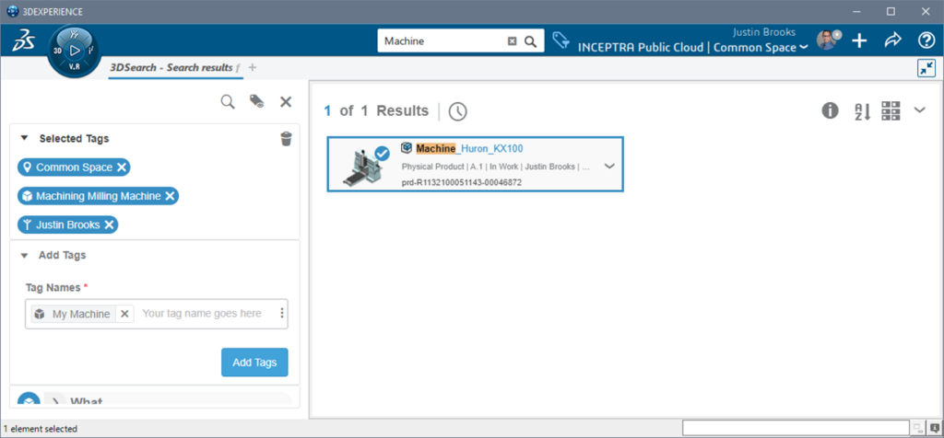Expand the Machine_Huron_KX100 result dropdown chevron

point(608,167)
